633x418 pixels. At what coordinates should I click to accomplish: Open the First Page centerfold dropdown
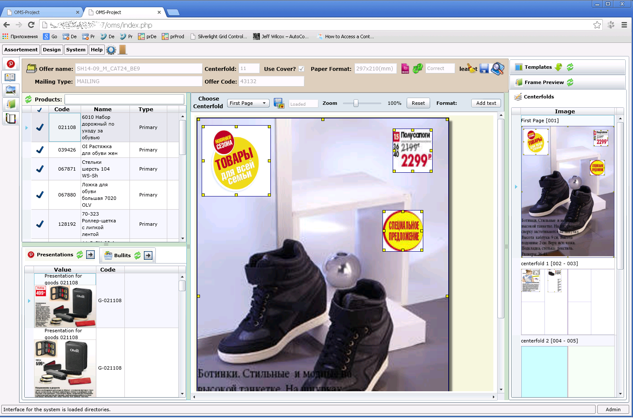tap(248, 103)
